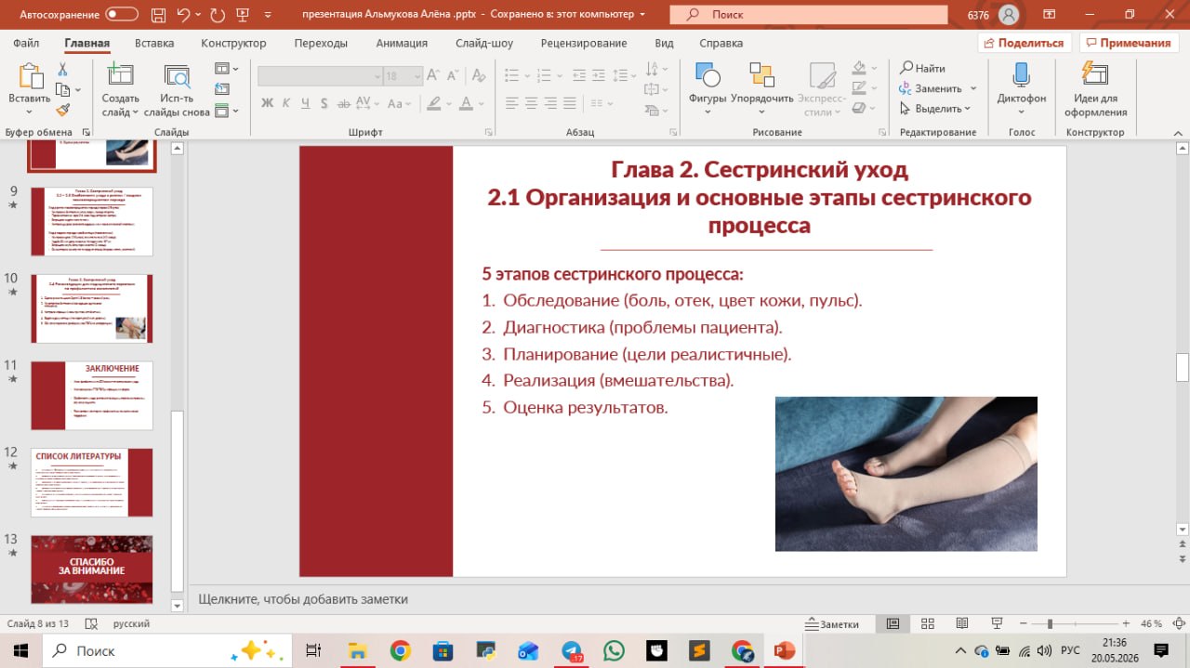Image resolution: width=1190 pixels, height=668 pixels.
Task: Click the Format Painter brush icon
Action: tap(63, 110)
